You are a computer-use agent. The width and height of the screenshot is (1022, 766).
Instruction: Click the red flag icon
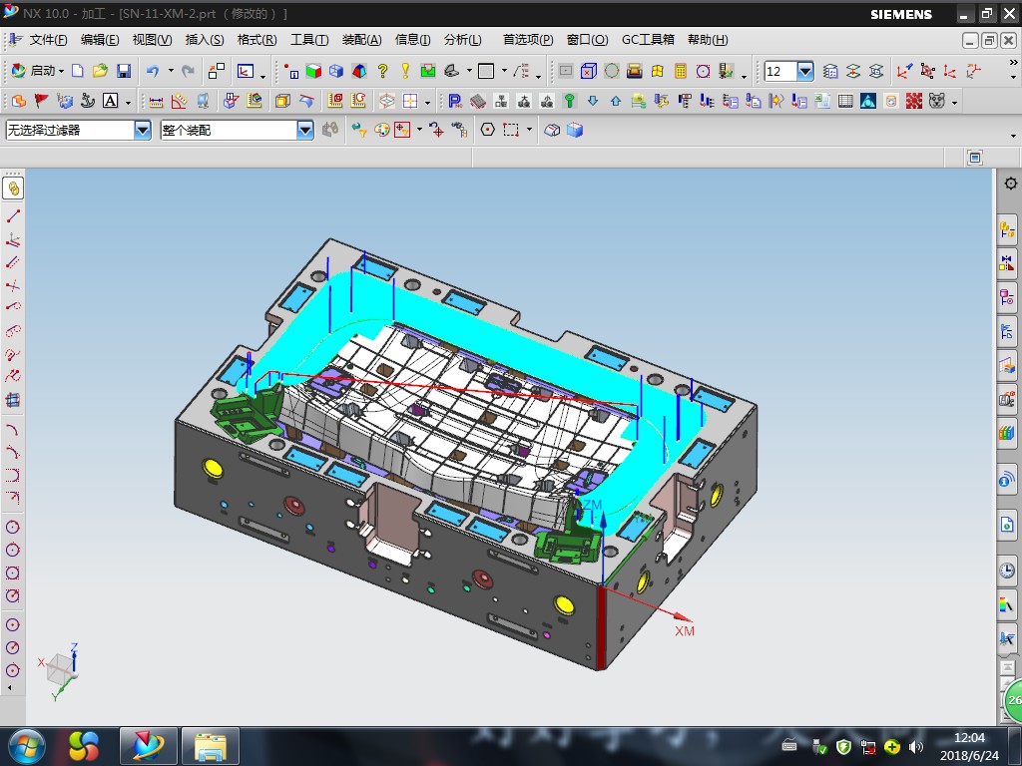(42, 101)
